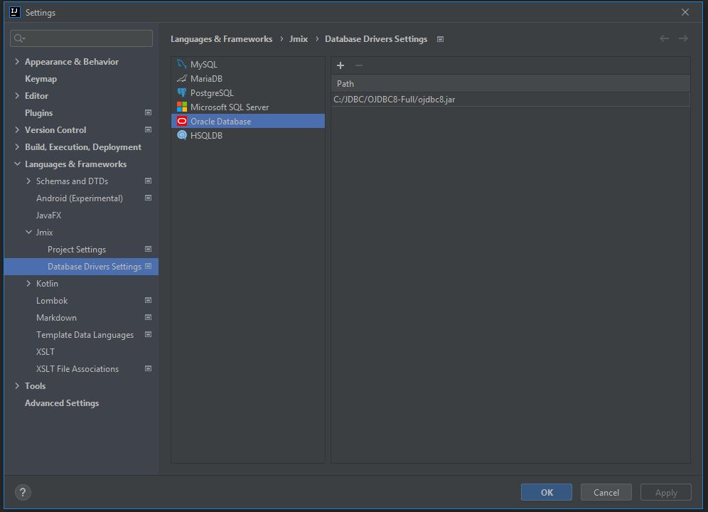Expand the Editor section
708x512 pixels.
pos(17,96)
